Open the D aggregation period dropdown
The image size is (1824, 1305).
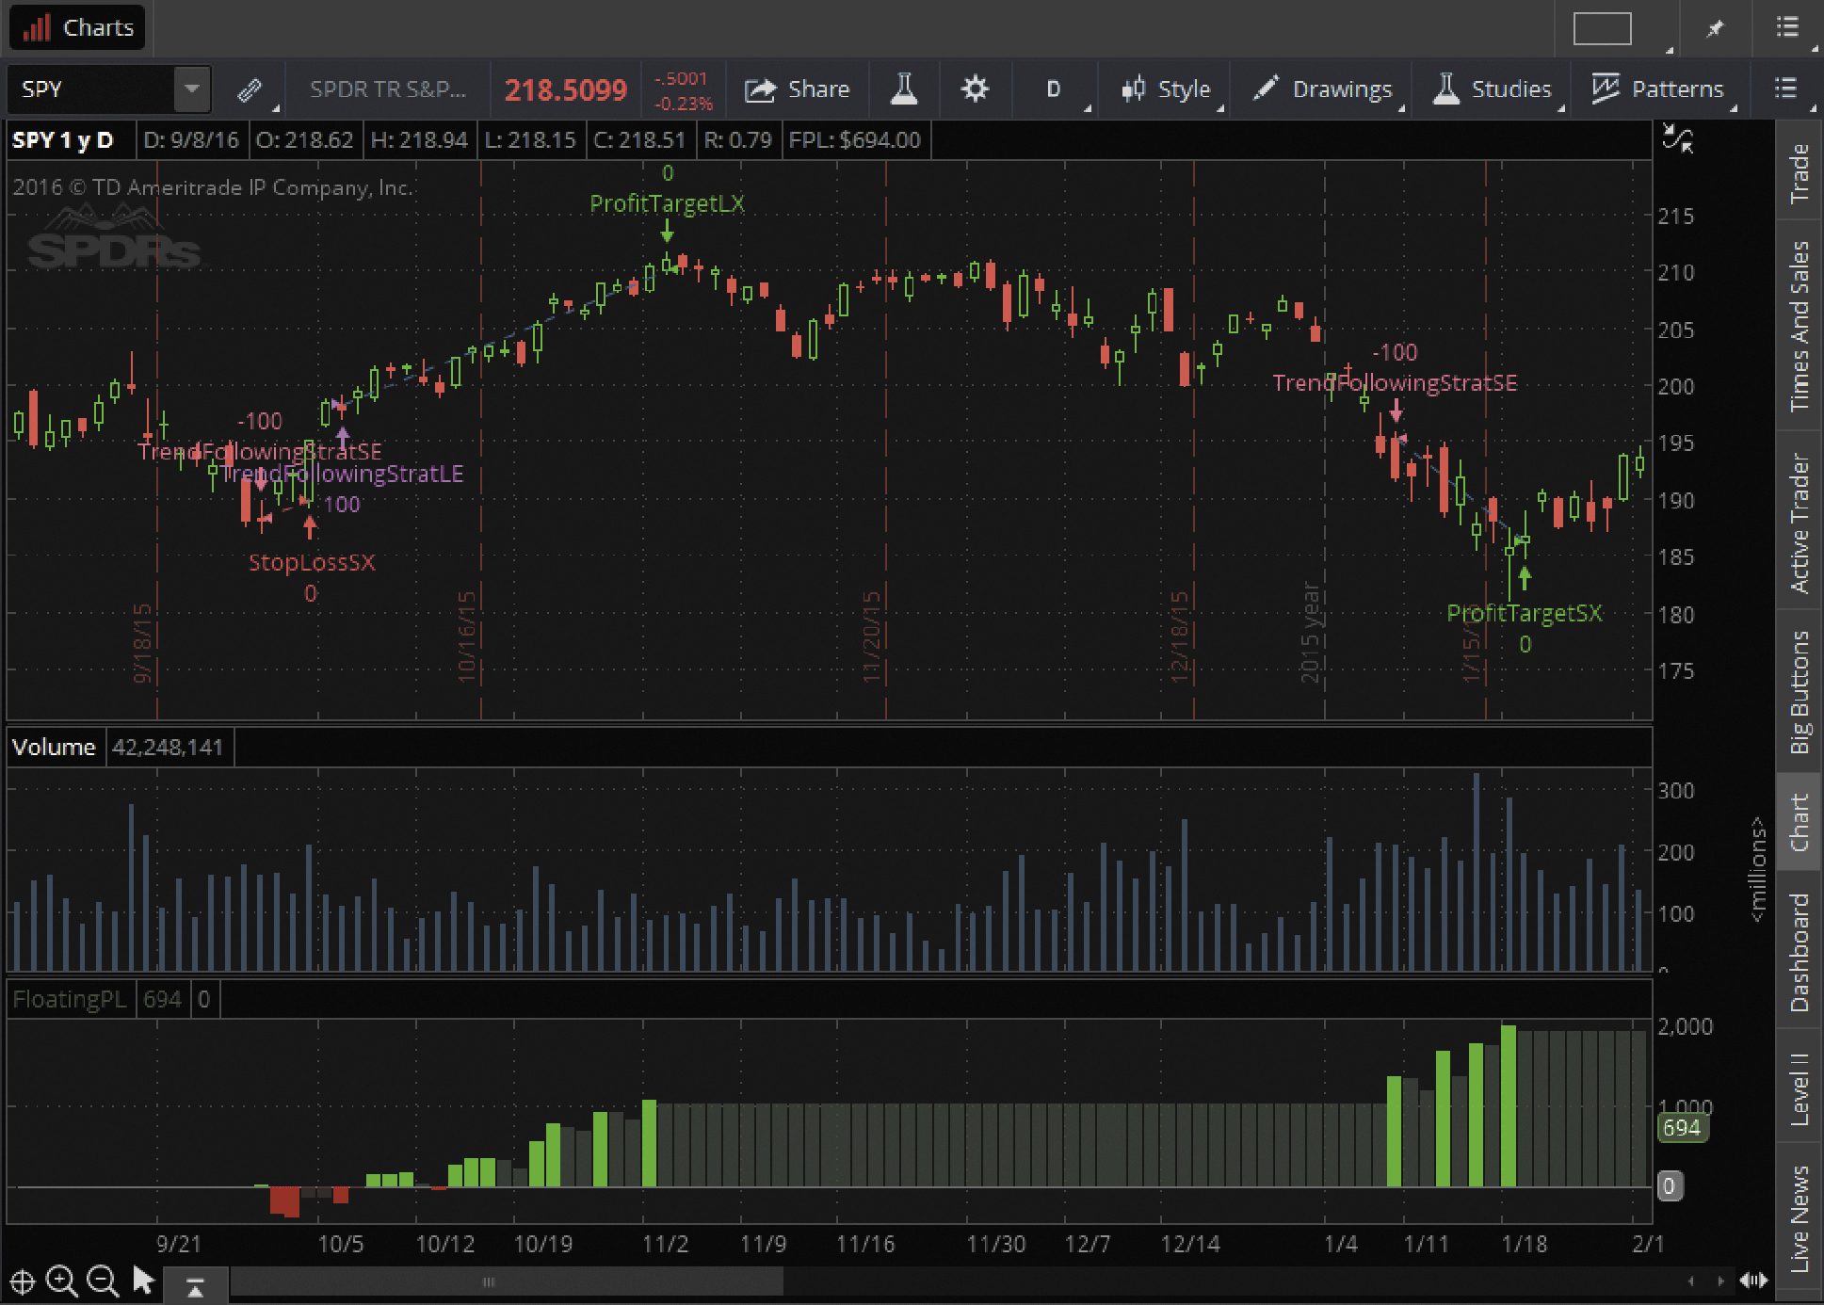pyautogui.click(x=1054, y=89)
